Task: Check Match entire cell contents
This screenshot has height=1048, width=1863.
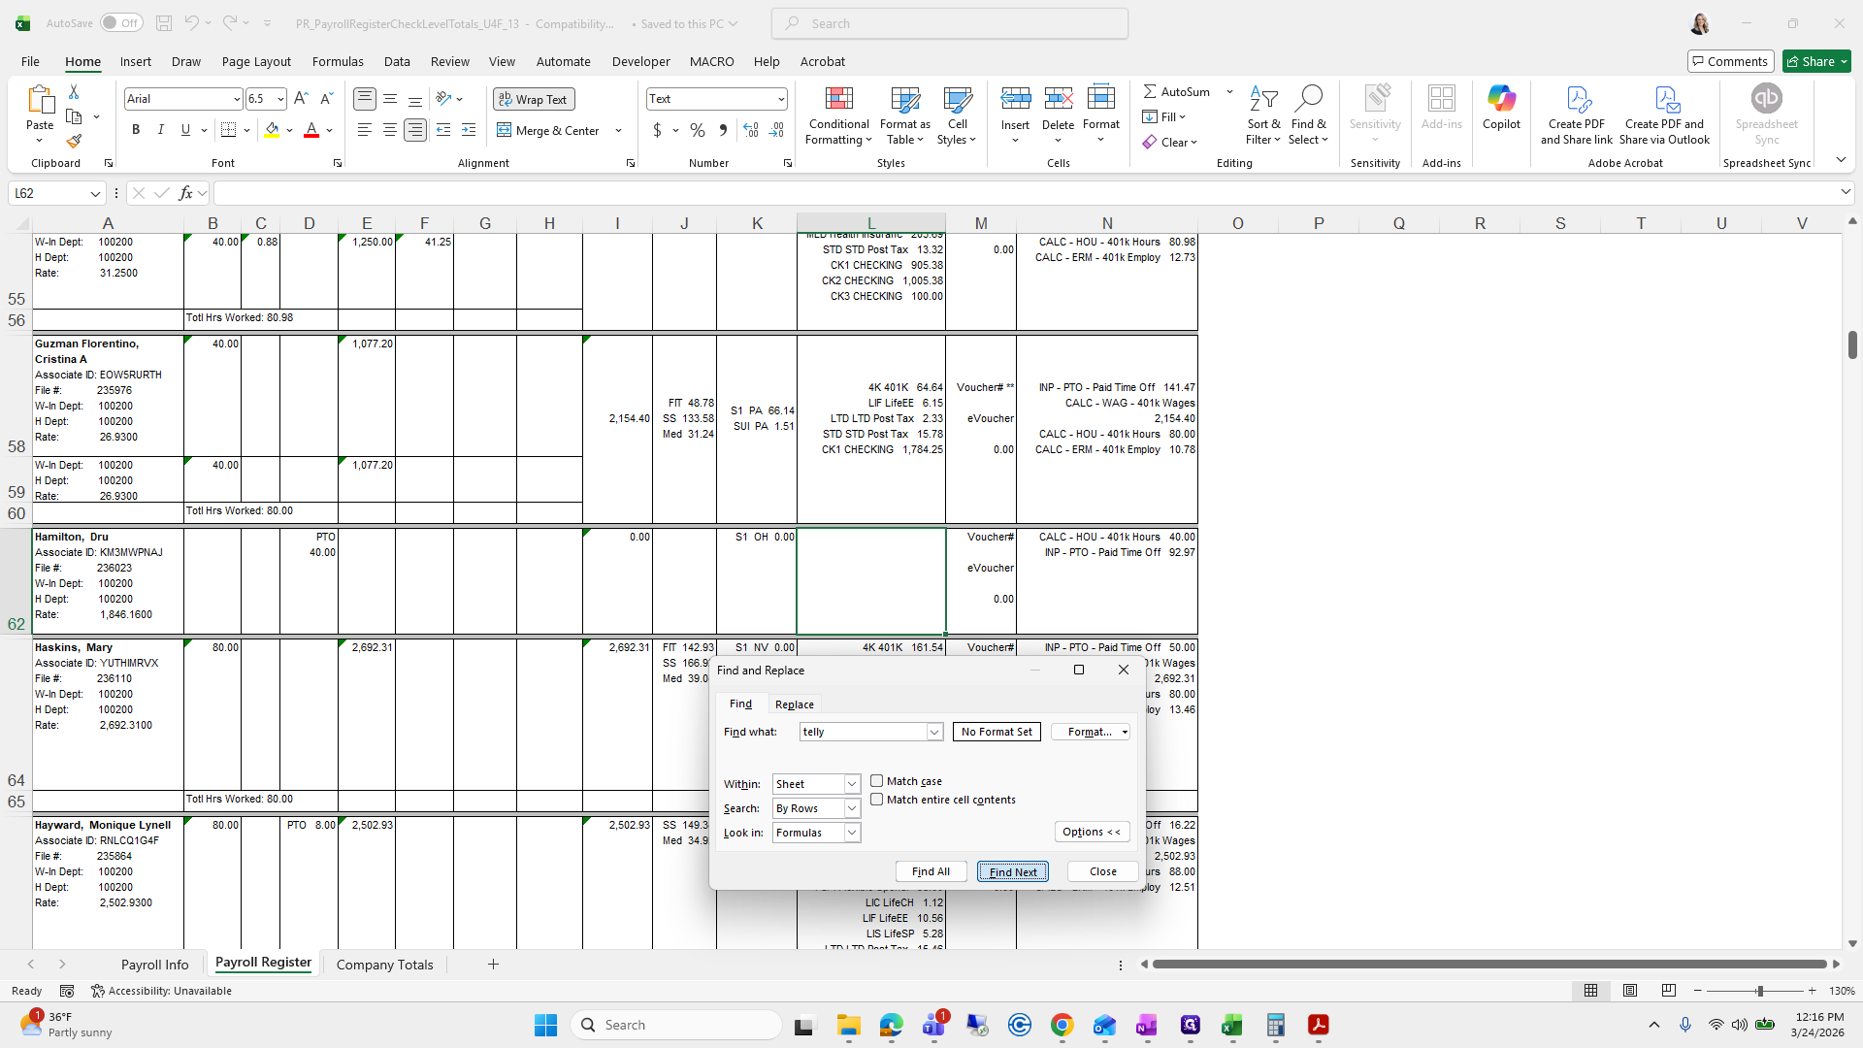Action: click(x=877, y=800)
